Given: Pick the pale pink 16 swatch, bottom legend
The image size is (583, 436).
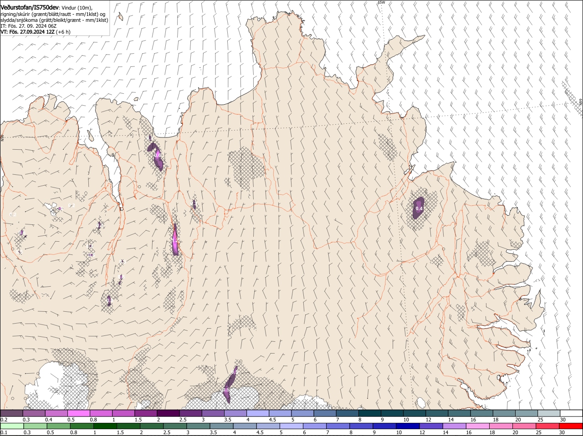Looking at the screenshot, I should click(x=477, y=426).
